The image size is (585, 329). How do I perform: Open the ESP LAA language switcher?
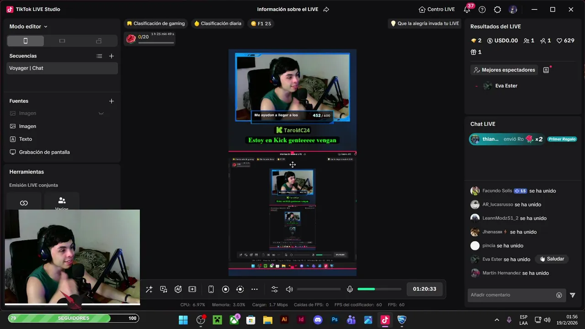coord(524,320)
